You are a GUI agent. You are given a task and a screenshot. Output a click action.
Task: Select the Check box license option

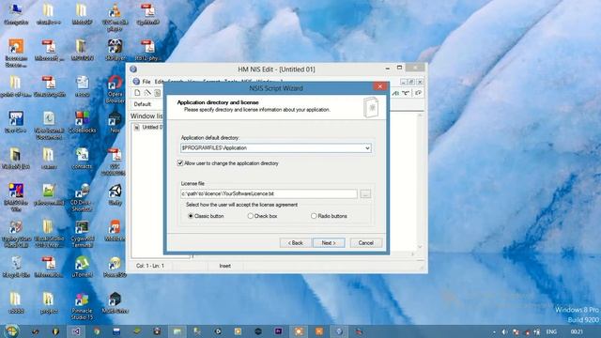[251, 216]
